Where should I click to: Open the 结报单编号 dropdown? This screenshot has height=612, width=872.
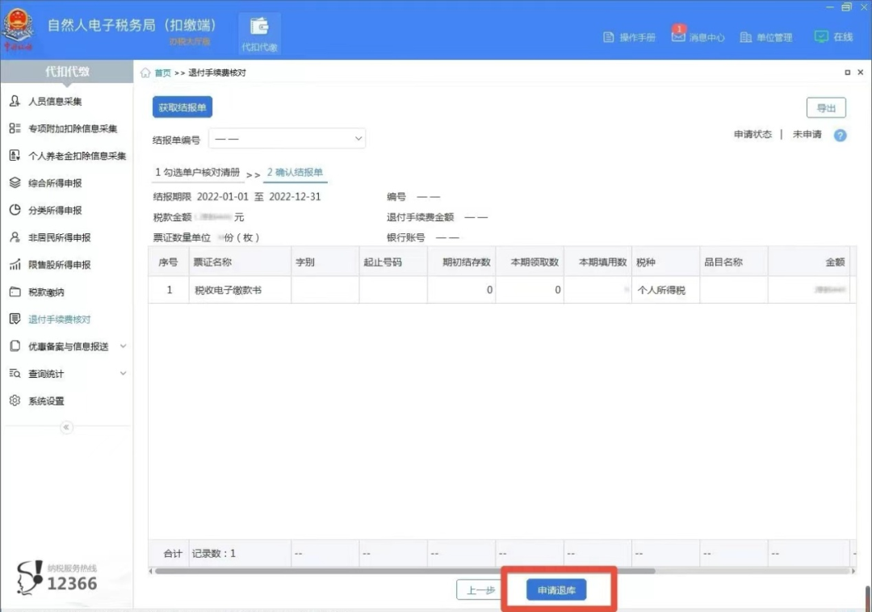pos(287,138)
